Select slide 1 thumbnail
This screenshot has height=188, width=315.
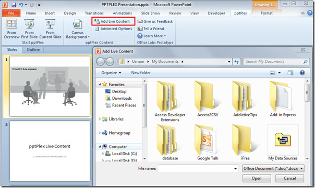coord(50,86)
